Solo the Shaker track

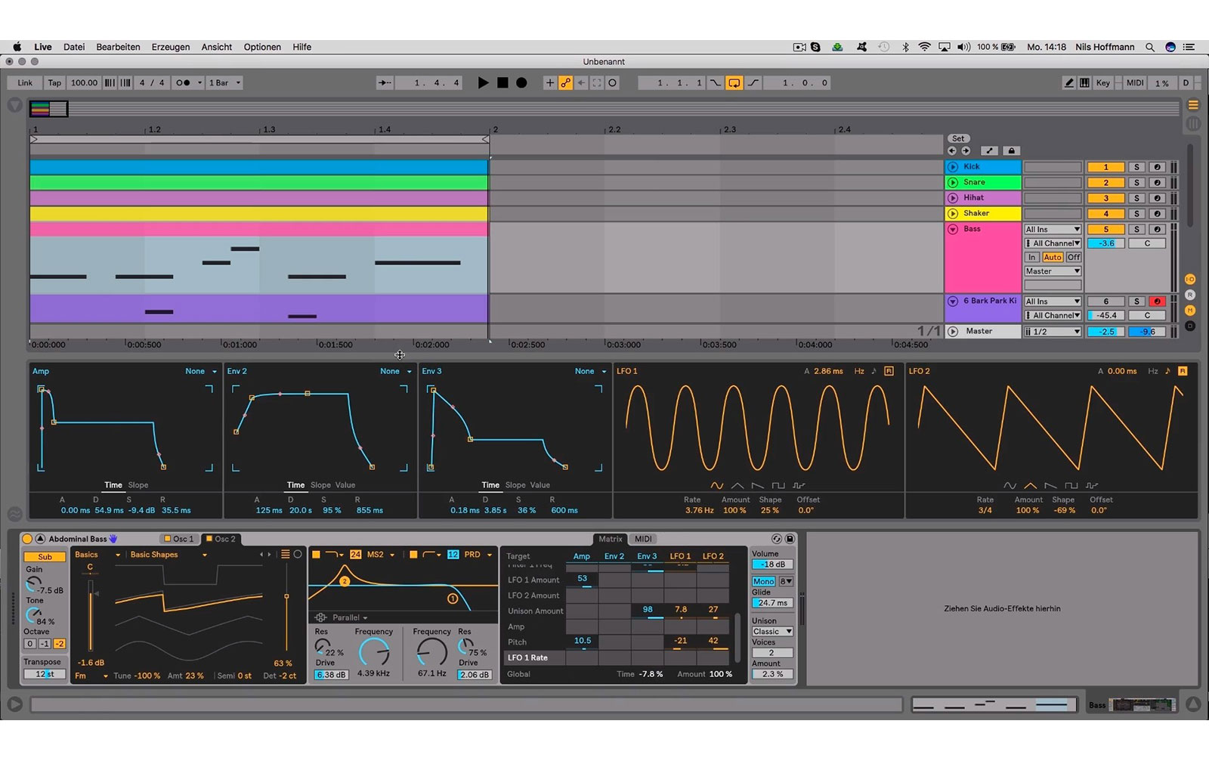(x=1136, y=214)
